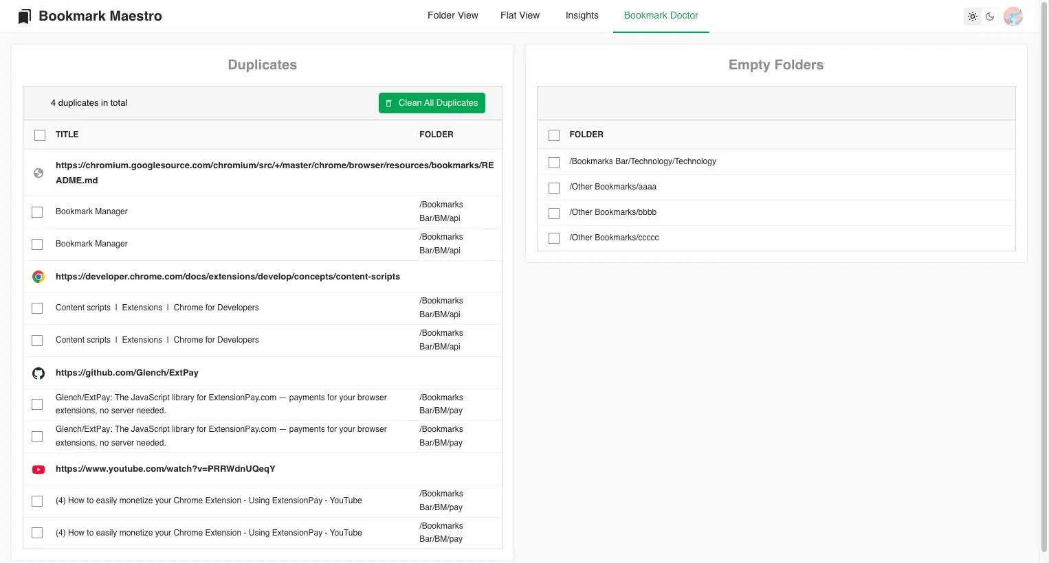This screenshot has width=1049, height=563.
Task: Open the youtube.com/watch?v=PRRWdnUQeqY URL
Action: point(166,469)
